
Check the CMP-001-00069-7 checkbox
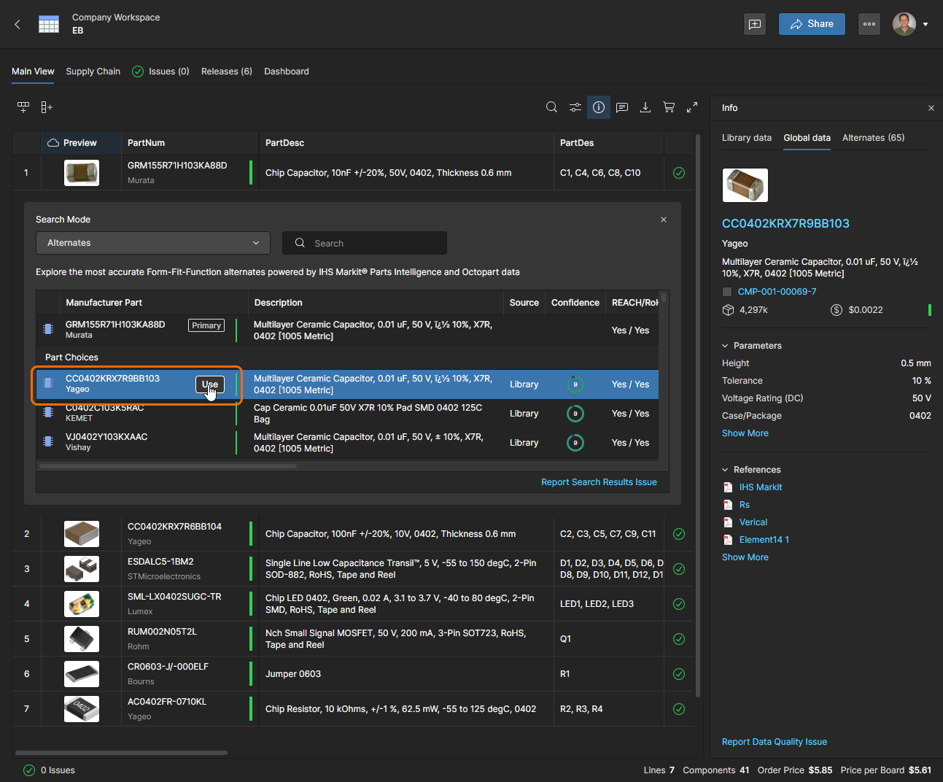pos(727,292)
